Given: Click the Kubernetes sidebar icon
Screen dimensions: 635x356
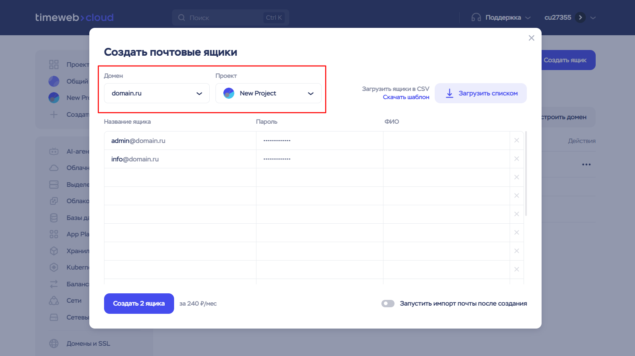Looking at the screenshot, I should [x=54, y=268].
